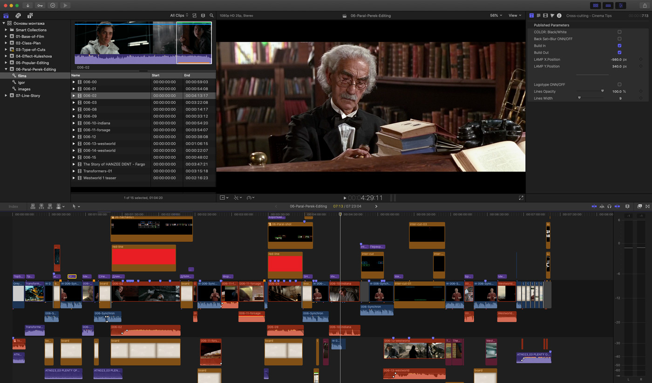Screen dimensions: 652x383
Task: Open the Keyword Editor key icon
Action: (40, 6)
